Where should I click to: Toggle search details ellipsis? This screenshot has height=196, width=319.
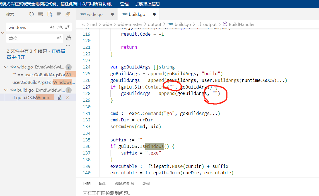coord(68,45)
